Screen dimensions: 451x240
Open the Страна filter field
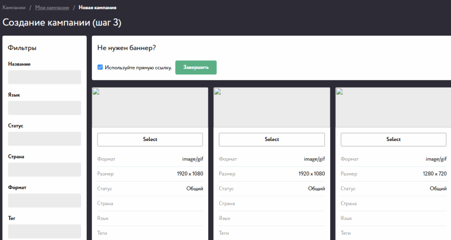point(44,170)
